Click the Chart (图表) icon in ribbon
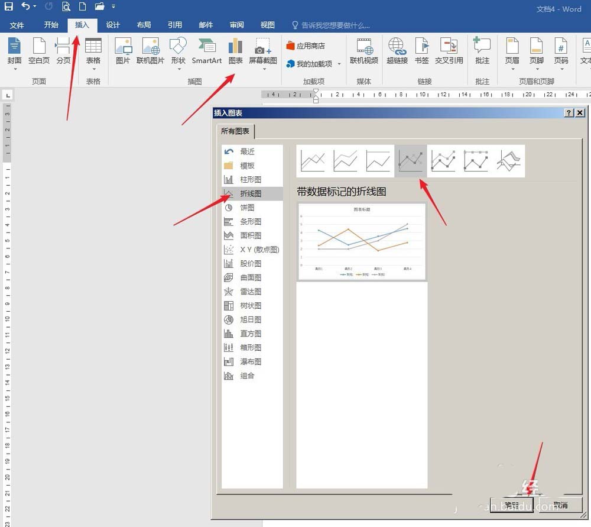This screenshot has height=527, width=591. click(235, 51)
